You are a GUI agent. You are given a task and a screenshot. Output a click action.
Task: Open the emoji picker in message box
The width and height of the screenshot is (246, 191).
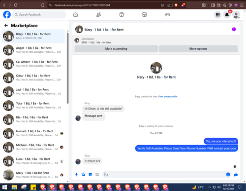pyautogui.click(x=228, y=175)
